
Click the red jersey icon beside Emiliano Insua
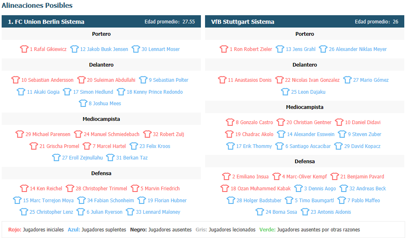(x=226, y=176)
